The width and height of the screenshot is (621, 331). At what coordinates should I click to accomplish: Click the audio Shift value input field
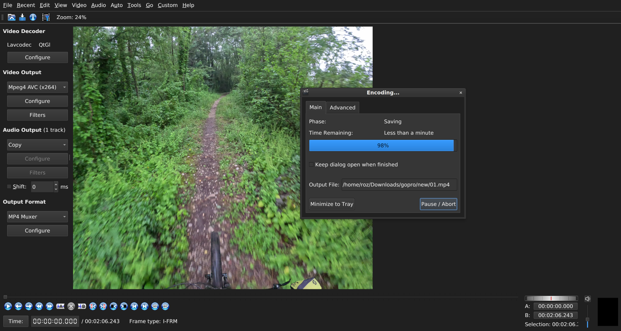(42, 187)
